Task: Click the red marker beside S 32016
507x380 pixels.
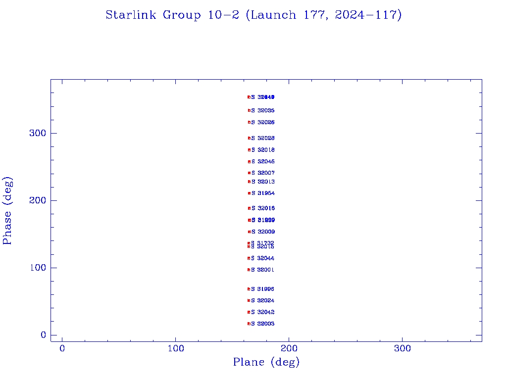Action: (x=250, y=208)
